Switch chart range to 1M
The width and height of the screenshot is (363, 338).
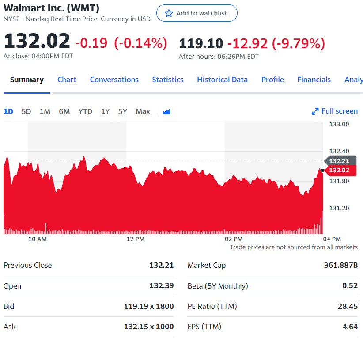(x=45, y=112)
